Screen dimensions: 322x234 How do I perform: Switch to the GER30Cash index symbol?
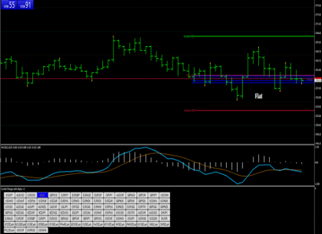click(76, 225)
